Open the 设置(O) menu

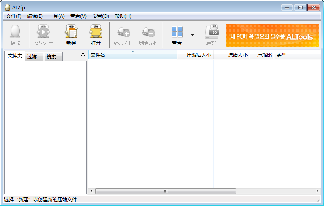100,16
